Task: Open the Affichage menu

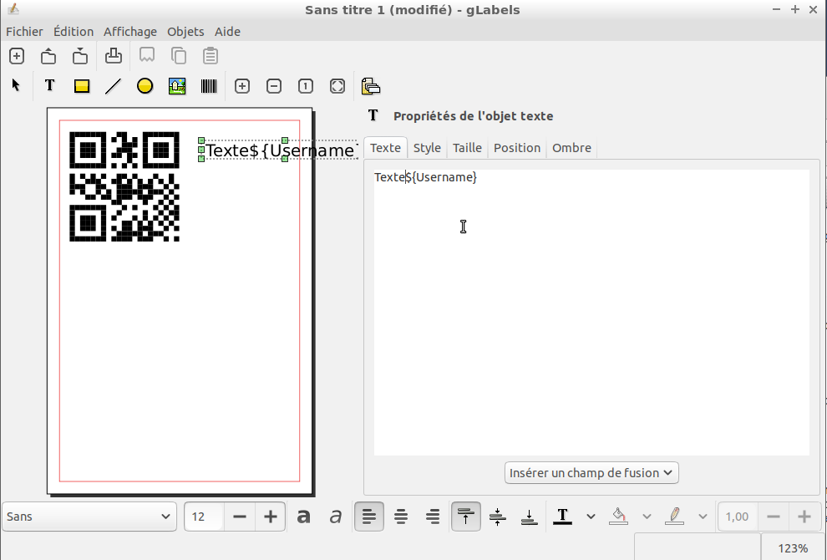Action: [129, 32]
